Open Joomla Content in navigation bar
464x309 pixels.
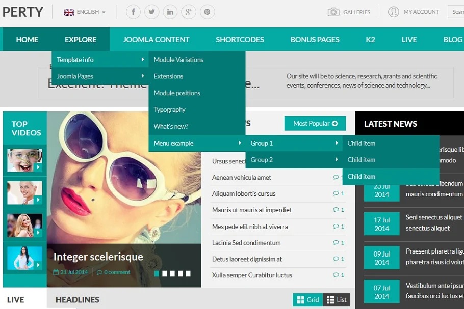click(156, 40)
